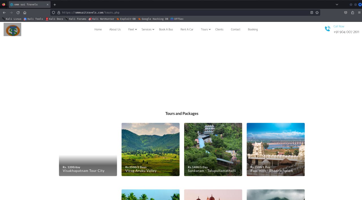Open the list all tabs dropdown
Image resolution: width=362 pixels, height=200 pixels.
pyautogui.click(x=337, y=5)
